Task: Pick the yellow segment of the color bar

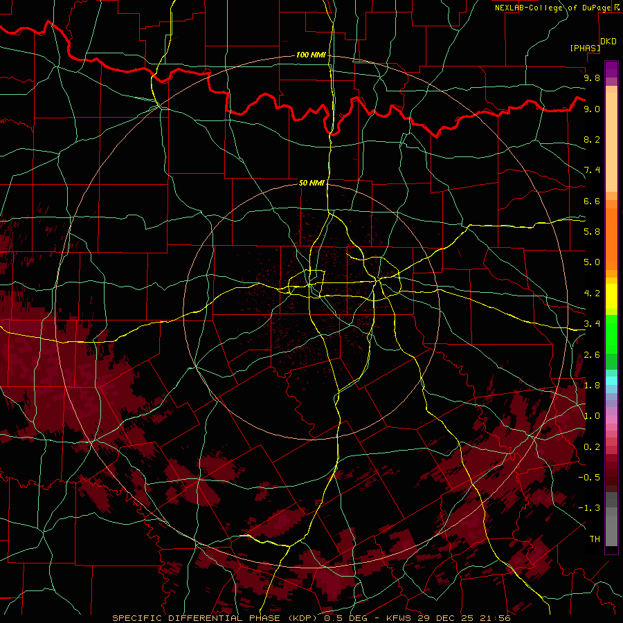Action: click(611, 296)
